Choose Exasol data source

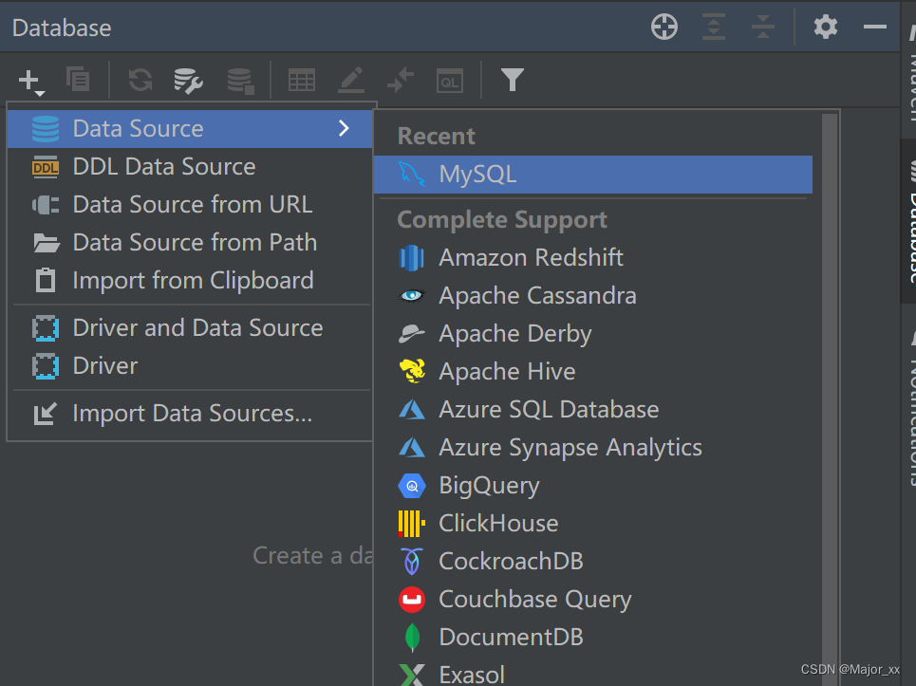click(x=593, y=672)
